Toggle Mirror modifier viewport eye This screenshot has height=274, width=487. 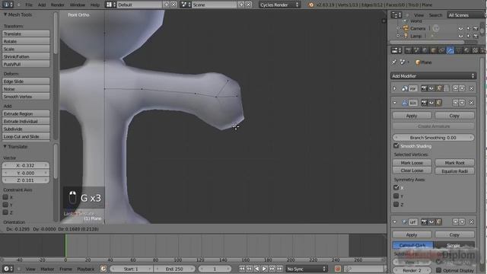tap(431, 88)
